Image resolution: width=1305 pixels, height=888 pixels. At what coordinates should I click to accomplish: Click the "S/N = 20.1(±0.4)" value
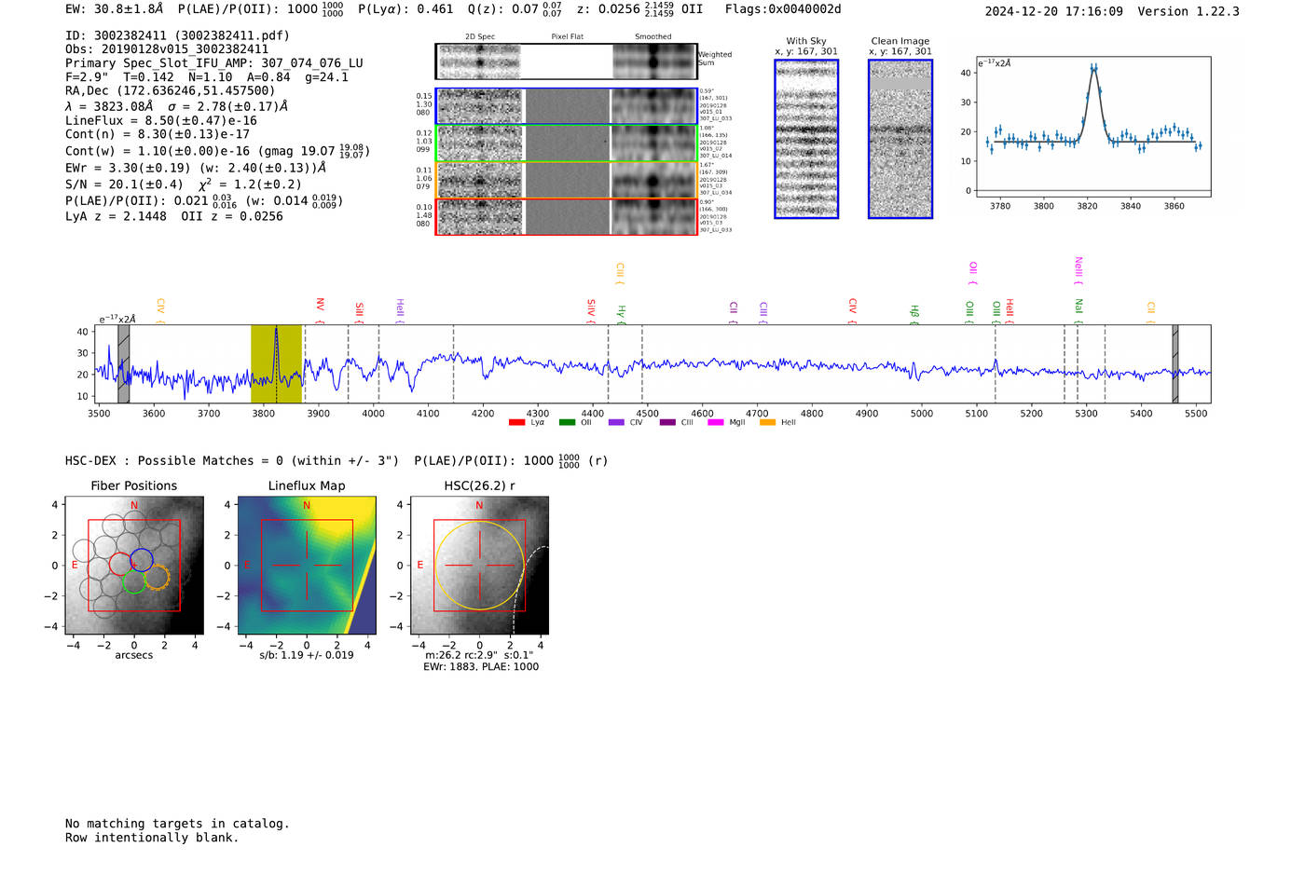[125, 184]
